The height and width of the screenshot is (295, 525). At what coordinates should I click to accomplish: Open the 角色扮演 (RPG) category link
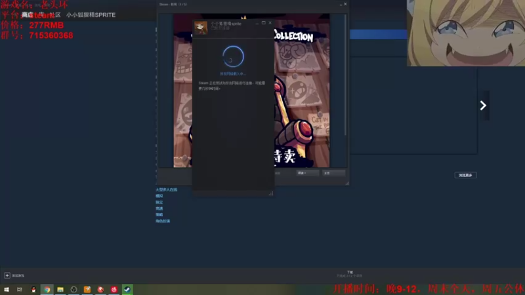(163, 221)
